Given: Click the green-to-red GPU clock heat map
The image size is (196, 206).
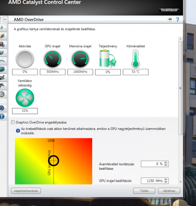Looking at the screenshot, I should click(x=54, y=161).
